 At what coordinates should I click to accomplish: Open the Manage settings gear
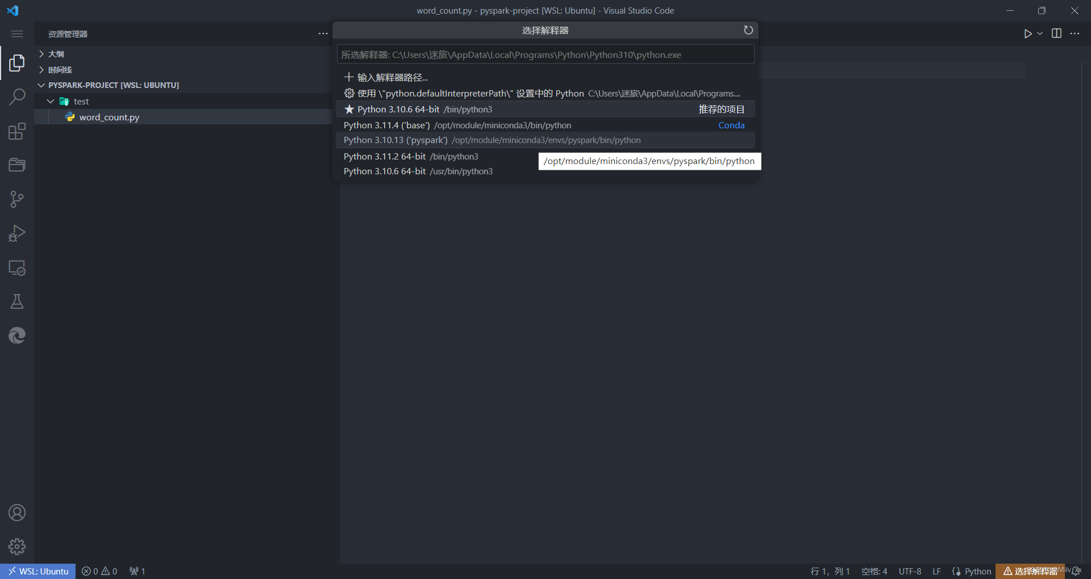[x=16, y=547]
